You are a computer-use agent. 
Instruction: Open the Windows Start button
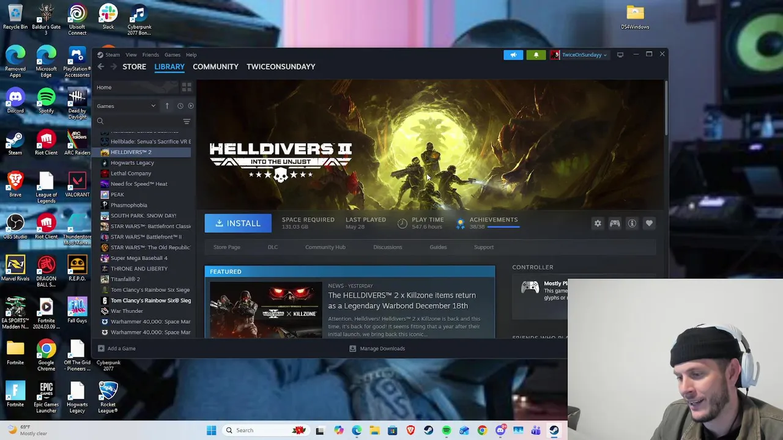pyautogui.click(x=211, y=430)
